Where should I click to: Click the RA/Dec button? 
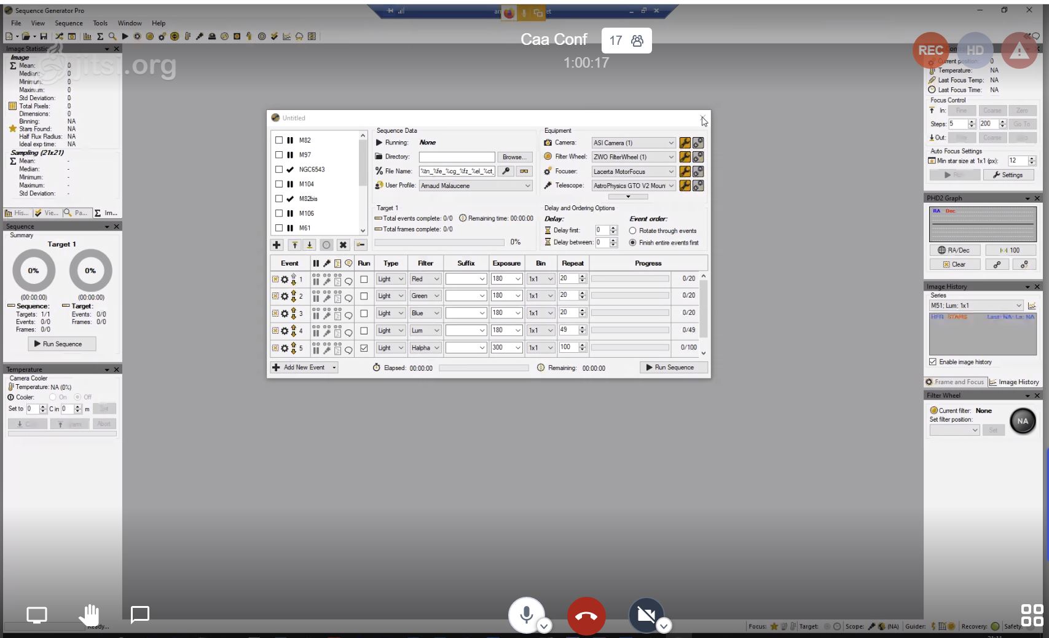point(954,250)
